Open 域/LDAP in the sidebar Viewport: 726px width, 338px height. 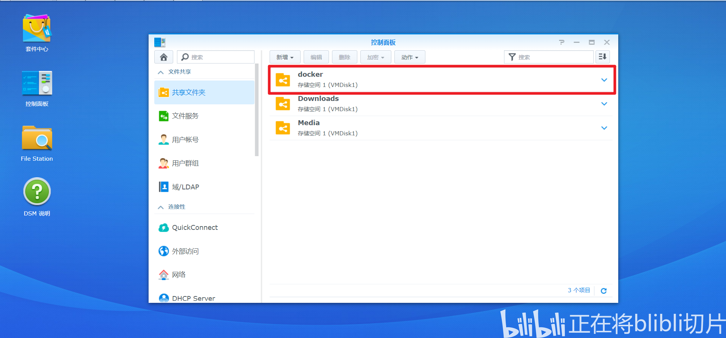pyautogui.click(x=204, y=187)
